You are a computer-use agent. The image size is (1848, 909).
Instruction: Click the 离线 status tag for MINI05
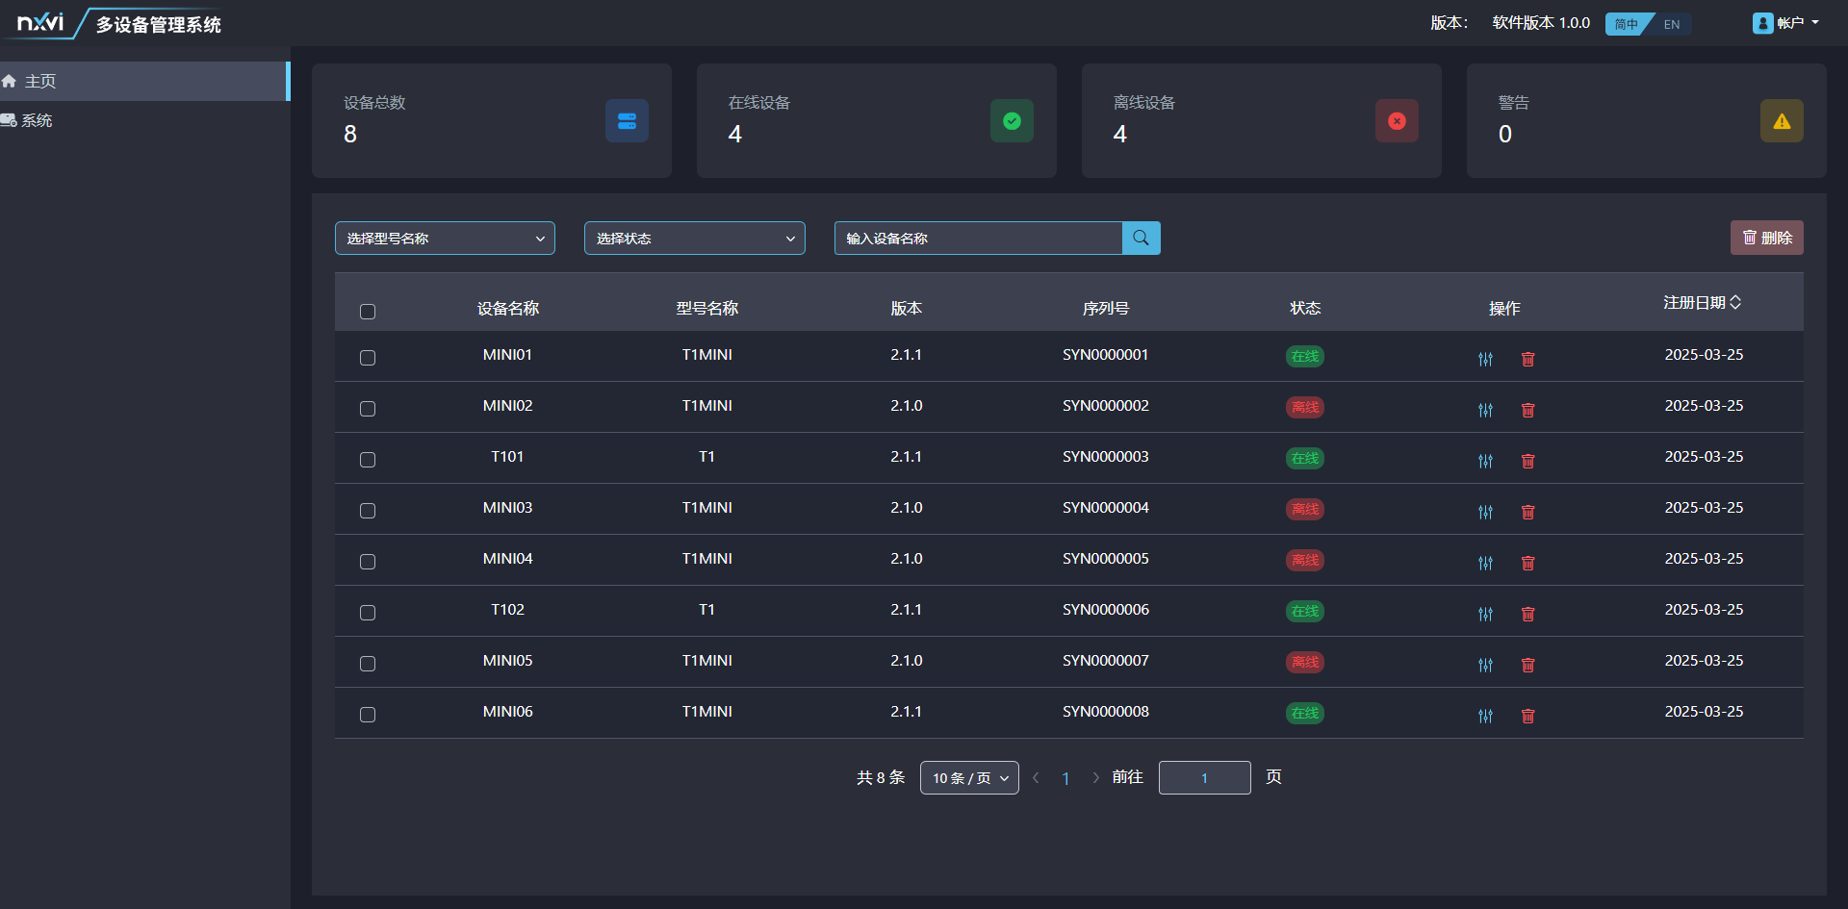pyautogui.click(x=1305, y=662)
